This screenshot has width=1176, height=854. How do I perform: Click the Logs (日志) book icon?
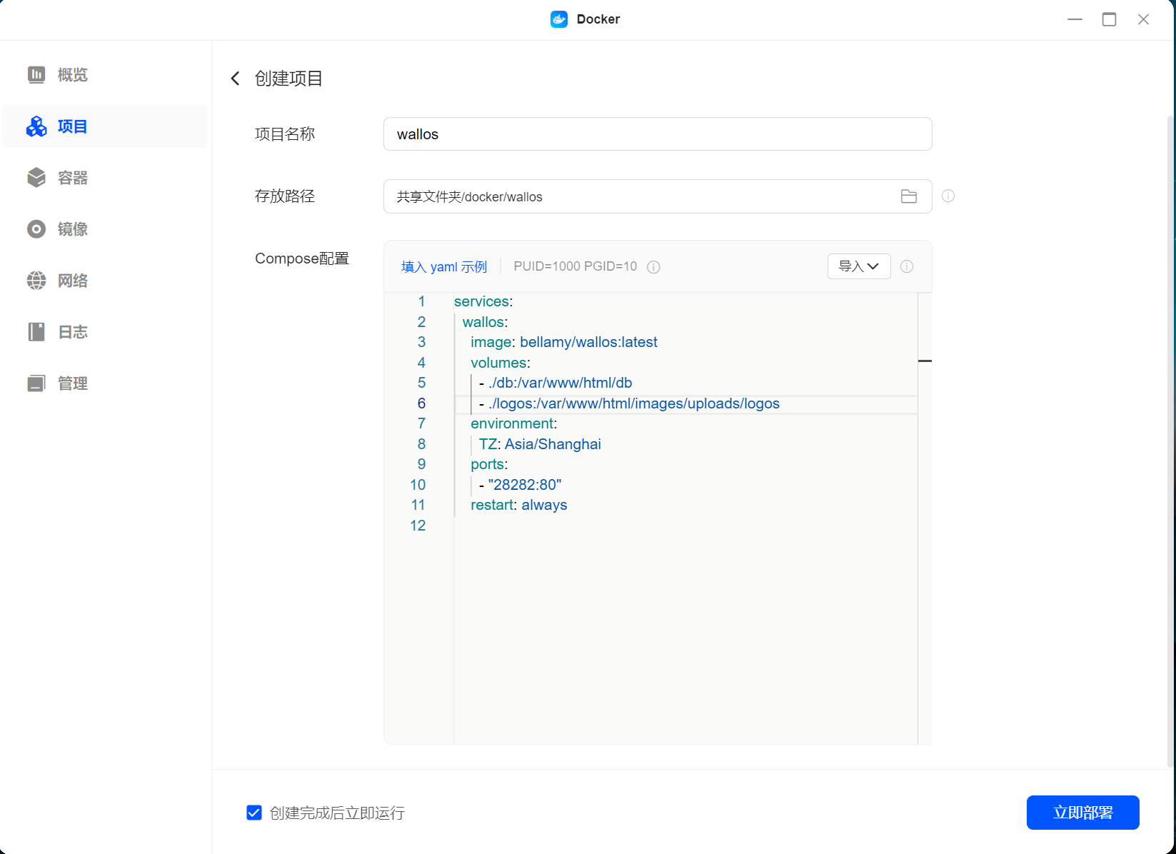click(36, 332)
